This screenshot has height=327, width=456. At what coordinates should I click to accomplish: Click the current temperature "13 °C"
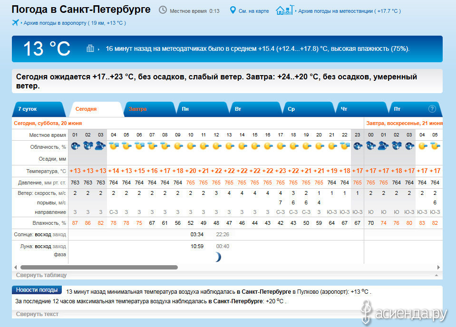click(47, 48)
